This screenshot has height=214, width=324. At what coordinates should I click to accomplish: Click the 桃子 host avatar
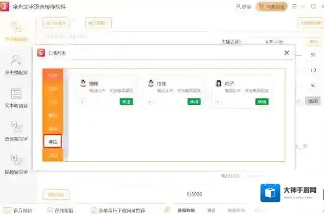coord(219,83)
